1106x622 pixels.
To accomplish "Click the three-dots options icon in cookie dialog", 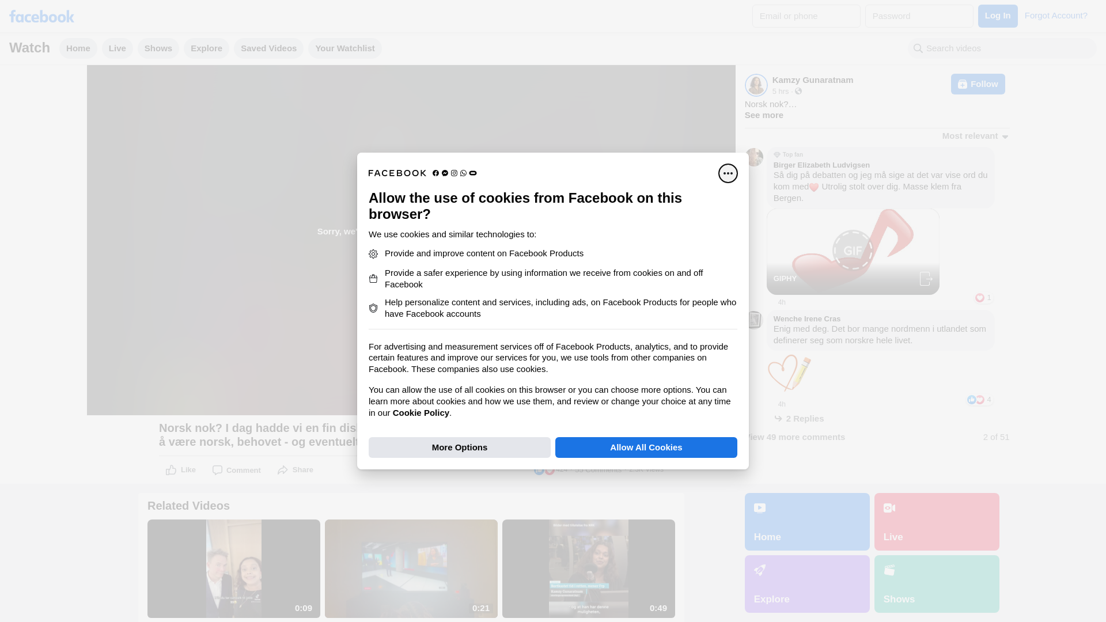I will (728, 173).
